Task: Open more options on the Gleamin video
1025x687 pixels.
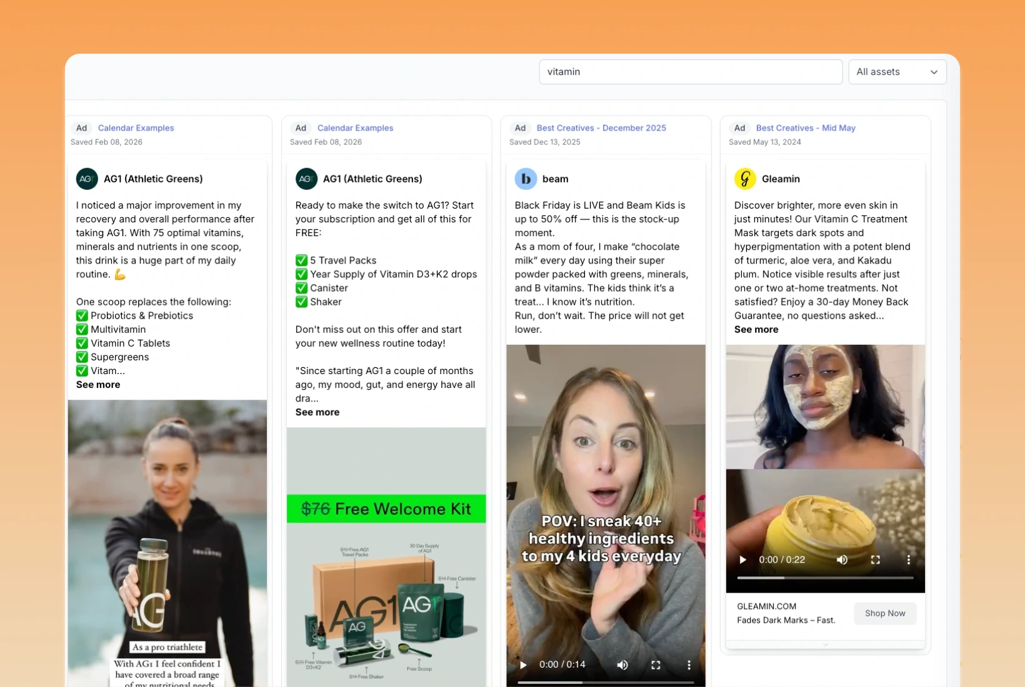Action: click(x=908, y=560)
